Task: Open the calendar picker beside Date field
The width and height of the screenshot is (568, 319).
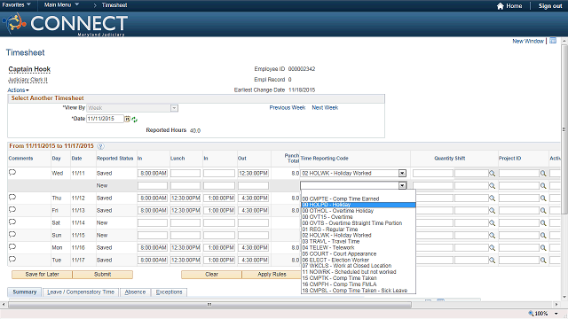Action: (127, 119)
